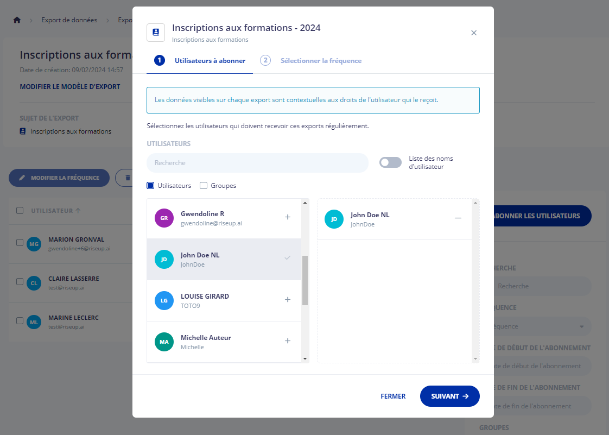The image size is (609, 435).
Task: Click the Gwendoline R avatar
Action: [164, 218]
